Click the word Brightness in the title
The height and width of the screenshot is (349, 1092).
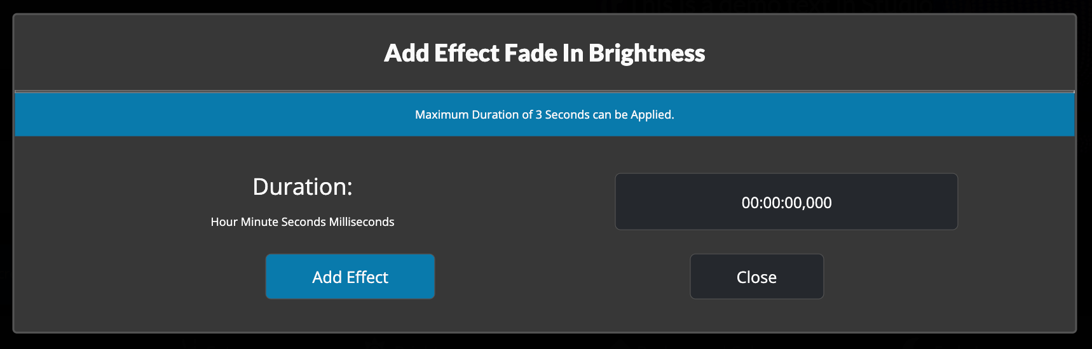646,53
